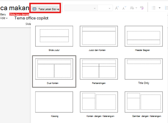Click the clear formatting icon
The image size is (168, 123).
[142, 8]
